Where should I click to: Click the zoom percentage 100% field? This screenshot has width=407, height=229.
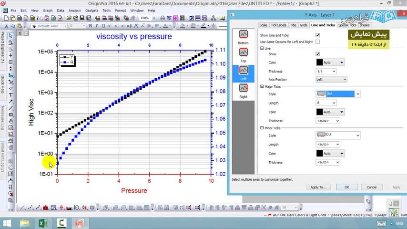click(x=145, y=18)
